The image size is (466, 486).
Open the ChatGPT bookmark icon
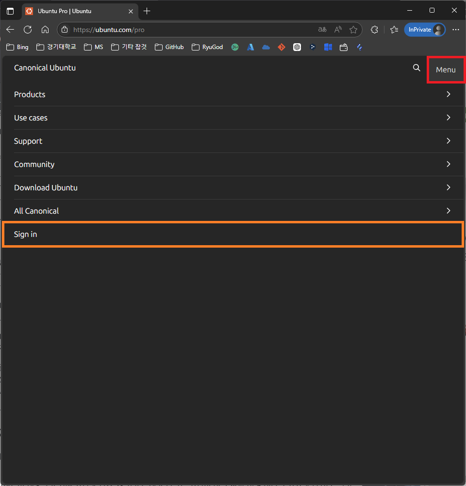coord(297,47)
